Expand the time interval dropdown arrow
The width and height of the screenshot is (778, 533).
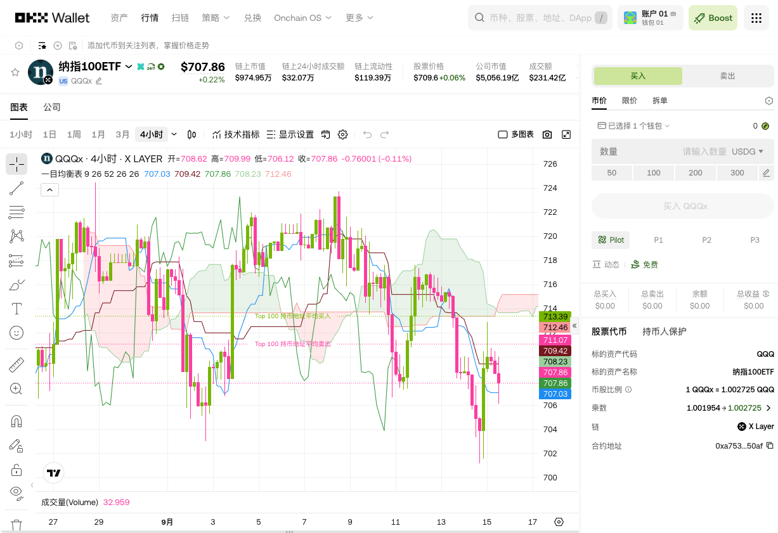[174, 134]
